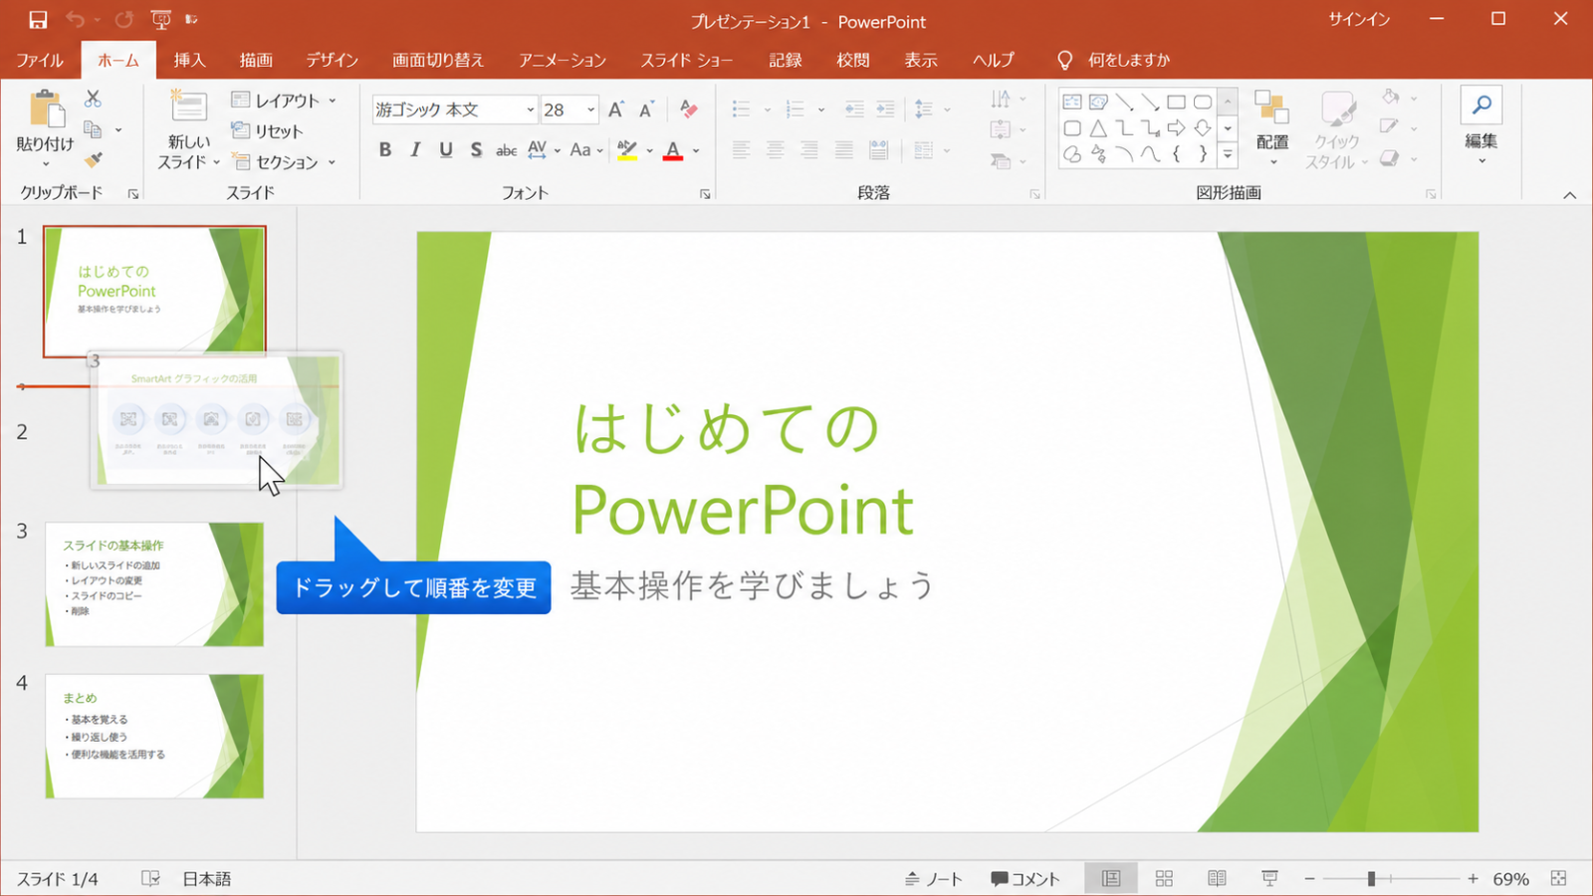The width and height of the screenshot is (1593, 896).
Task: Insert a rectangle shape from the gallery
Action: 1176,102
